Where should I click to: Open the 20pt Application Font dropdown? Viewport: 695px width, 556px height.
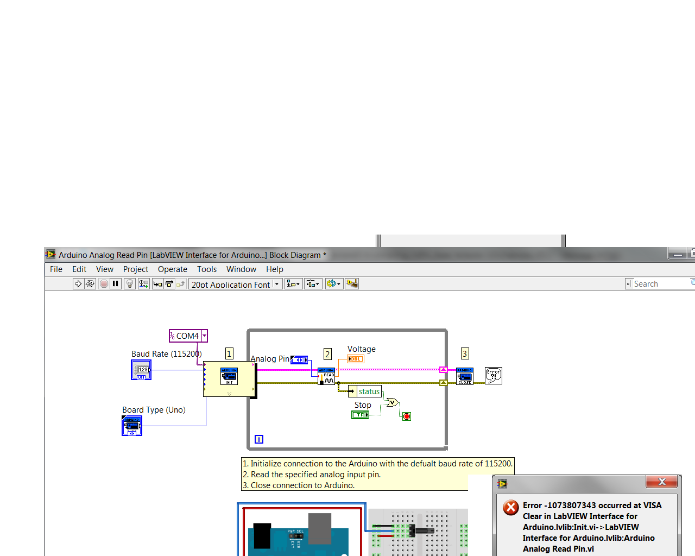click(x=236, y=284)
